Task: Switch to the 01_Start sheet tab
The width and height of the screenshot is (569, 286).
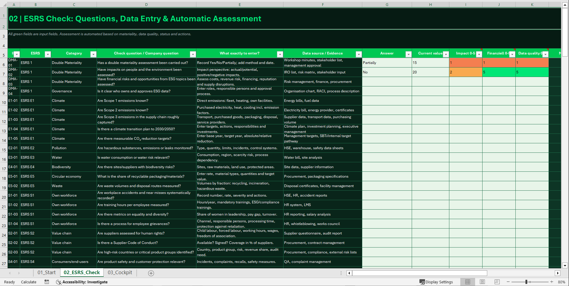Action: tap(47, 273)
